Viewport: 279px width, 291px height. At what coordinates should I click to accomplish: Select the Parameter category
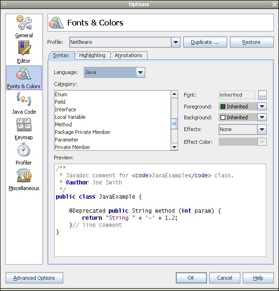113,140
